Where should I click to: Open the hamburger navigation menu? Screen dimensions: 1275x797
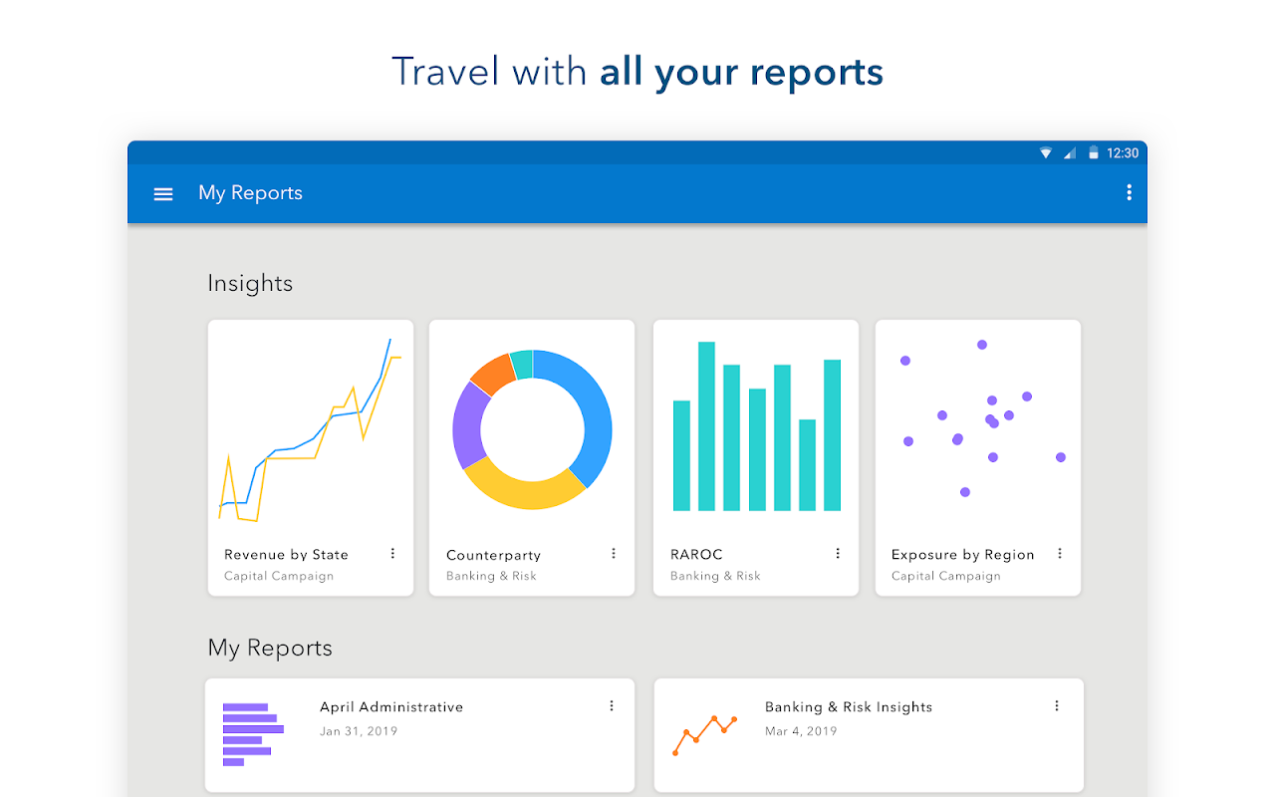coord(163,194)
